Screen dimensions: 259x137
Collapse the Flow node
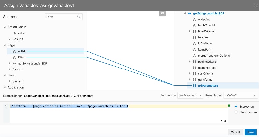pos(5,75)
